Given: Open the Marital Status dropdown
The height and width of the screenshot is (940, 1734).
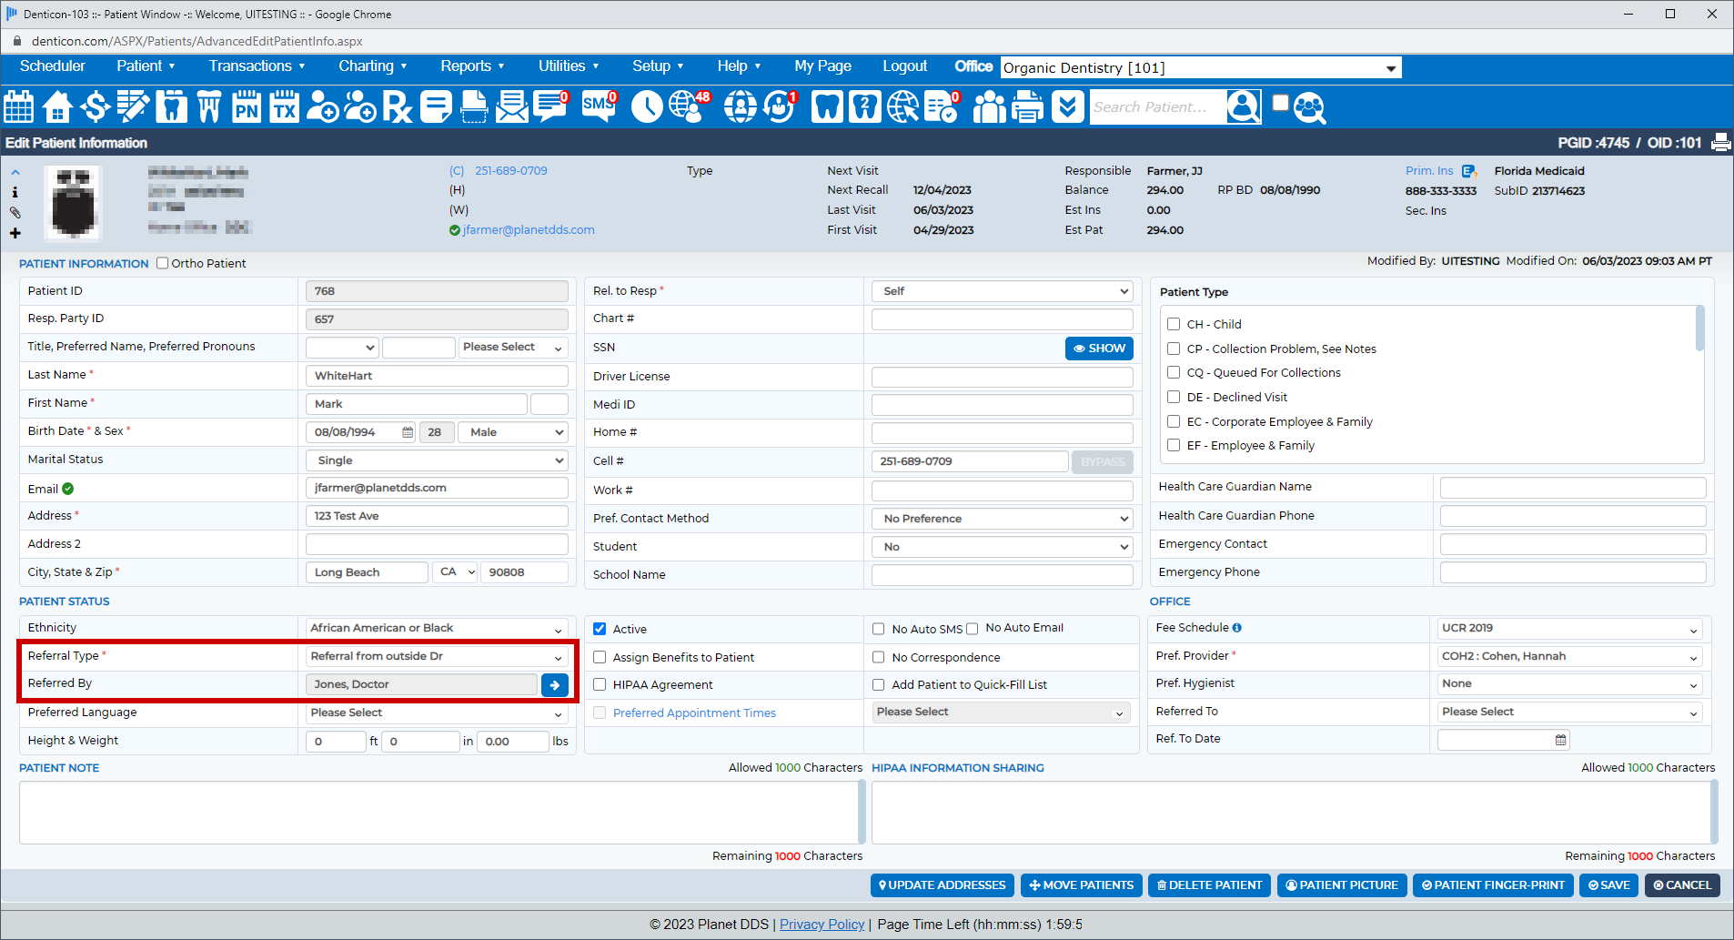Looking at the screenshot, I should [437, 460].
